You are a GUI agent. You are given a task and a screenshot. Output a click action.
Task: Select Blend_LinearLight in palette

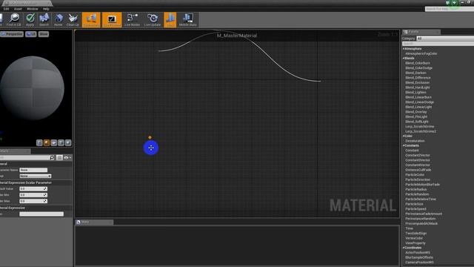click(x=418, y=107)
